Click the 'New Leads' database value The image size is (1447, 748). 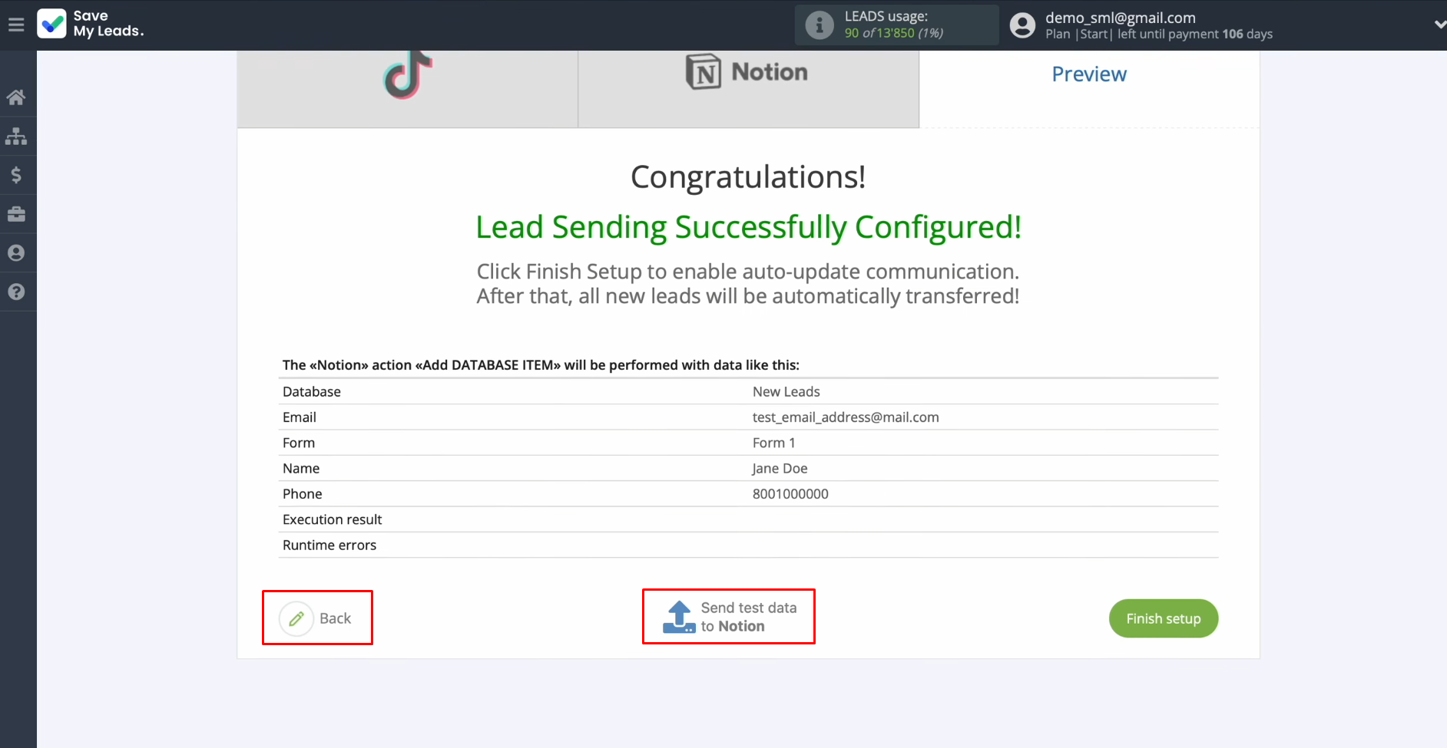point(786,392)
